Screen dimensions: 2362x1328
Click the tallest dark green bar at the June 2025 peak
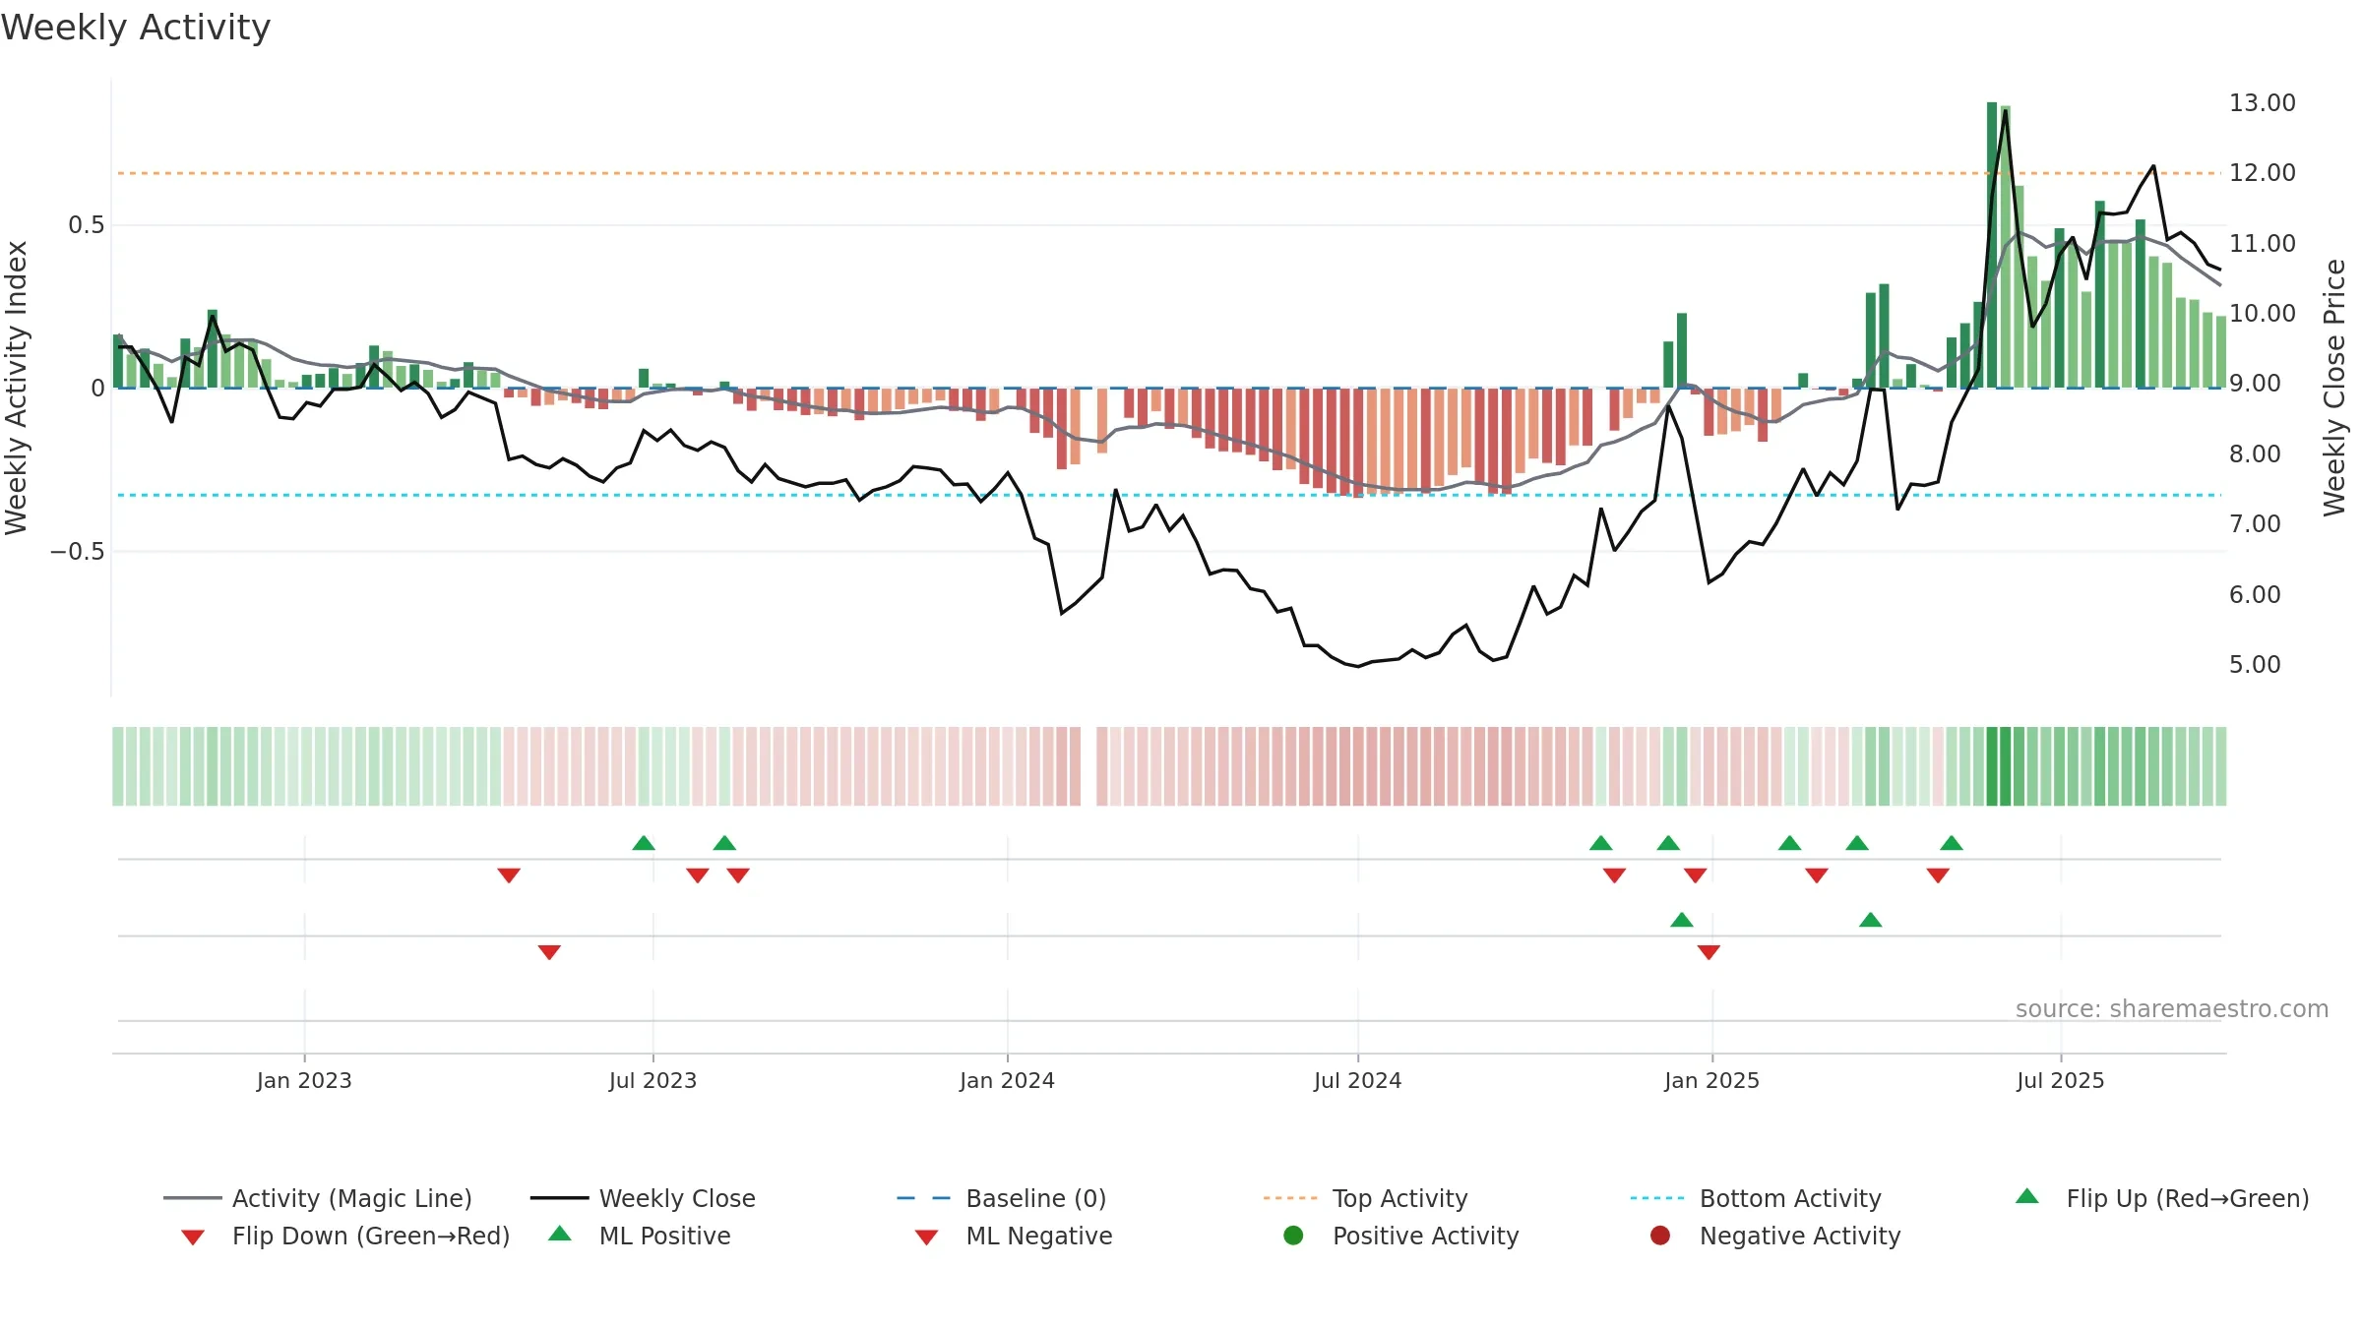tap(1991, 245)
